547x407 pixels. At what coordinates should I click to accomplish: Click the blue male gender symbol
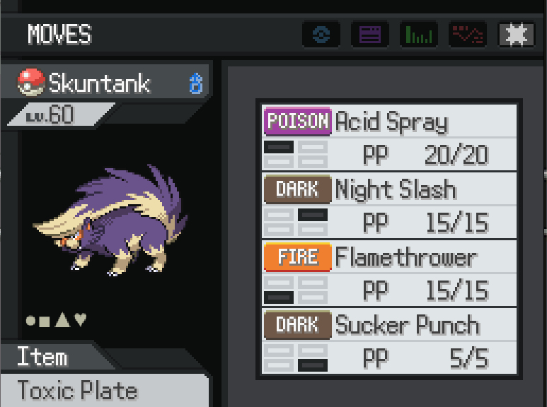pos(196,83)
